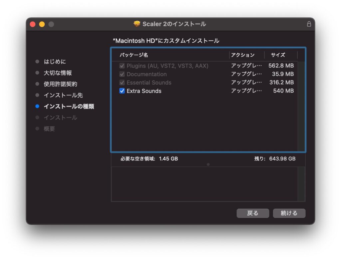
Task: Click the 戻る button
Action: point(252,213)
